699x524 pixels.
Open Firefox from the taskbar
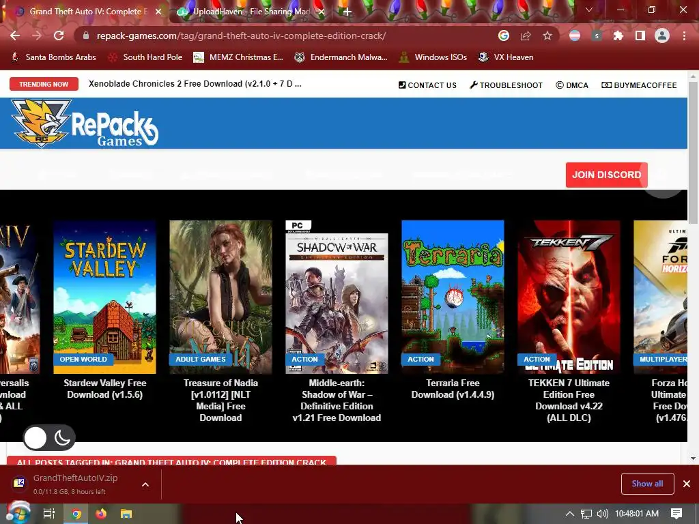click(101, 514)
